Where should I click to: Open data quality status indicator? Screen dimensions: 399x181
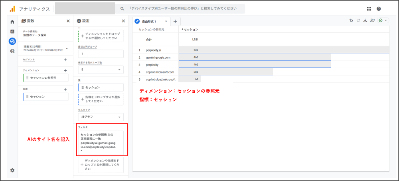(383, 21)
